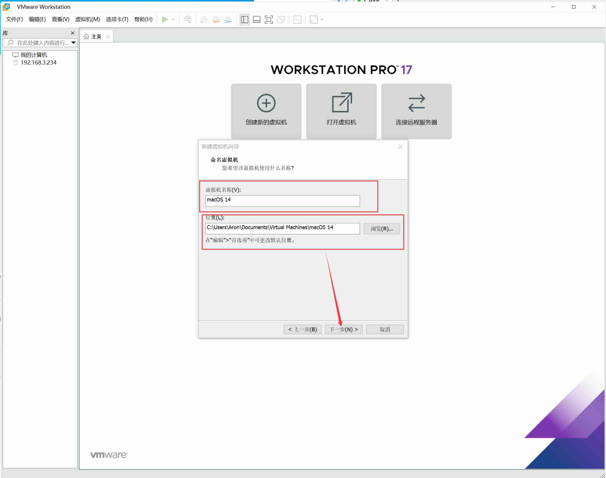Click the 我的计算机 monitor icon
The image size is (606, 478).
click(16, 55)
